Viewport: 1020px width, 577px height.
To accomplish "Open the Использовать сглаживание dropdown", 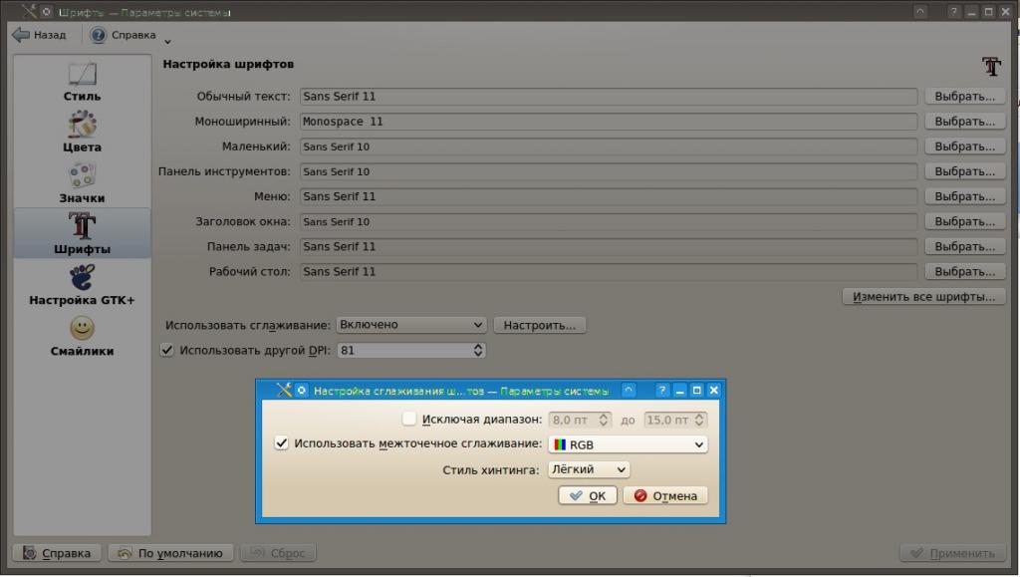I will click(x=411, y=325).
